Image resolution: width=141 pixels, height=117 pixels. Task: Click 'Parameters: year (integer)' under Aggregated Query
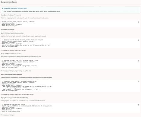[x=8, y=115]
